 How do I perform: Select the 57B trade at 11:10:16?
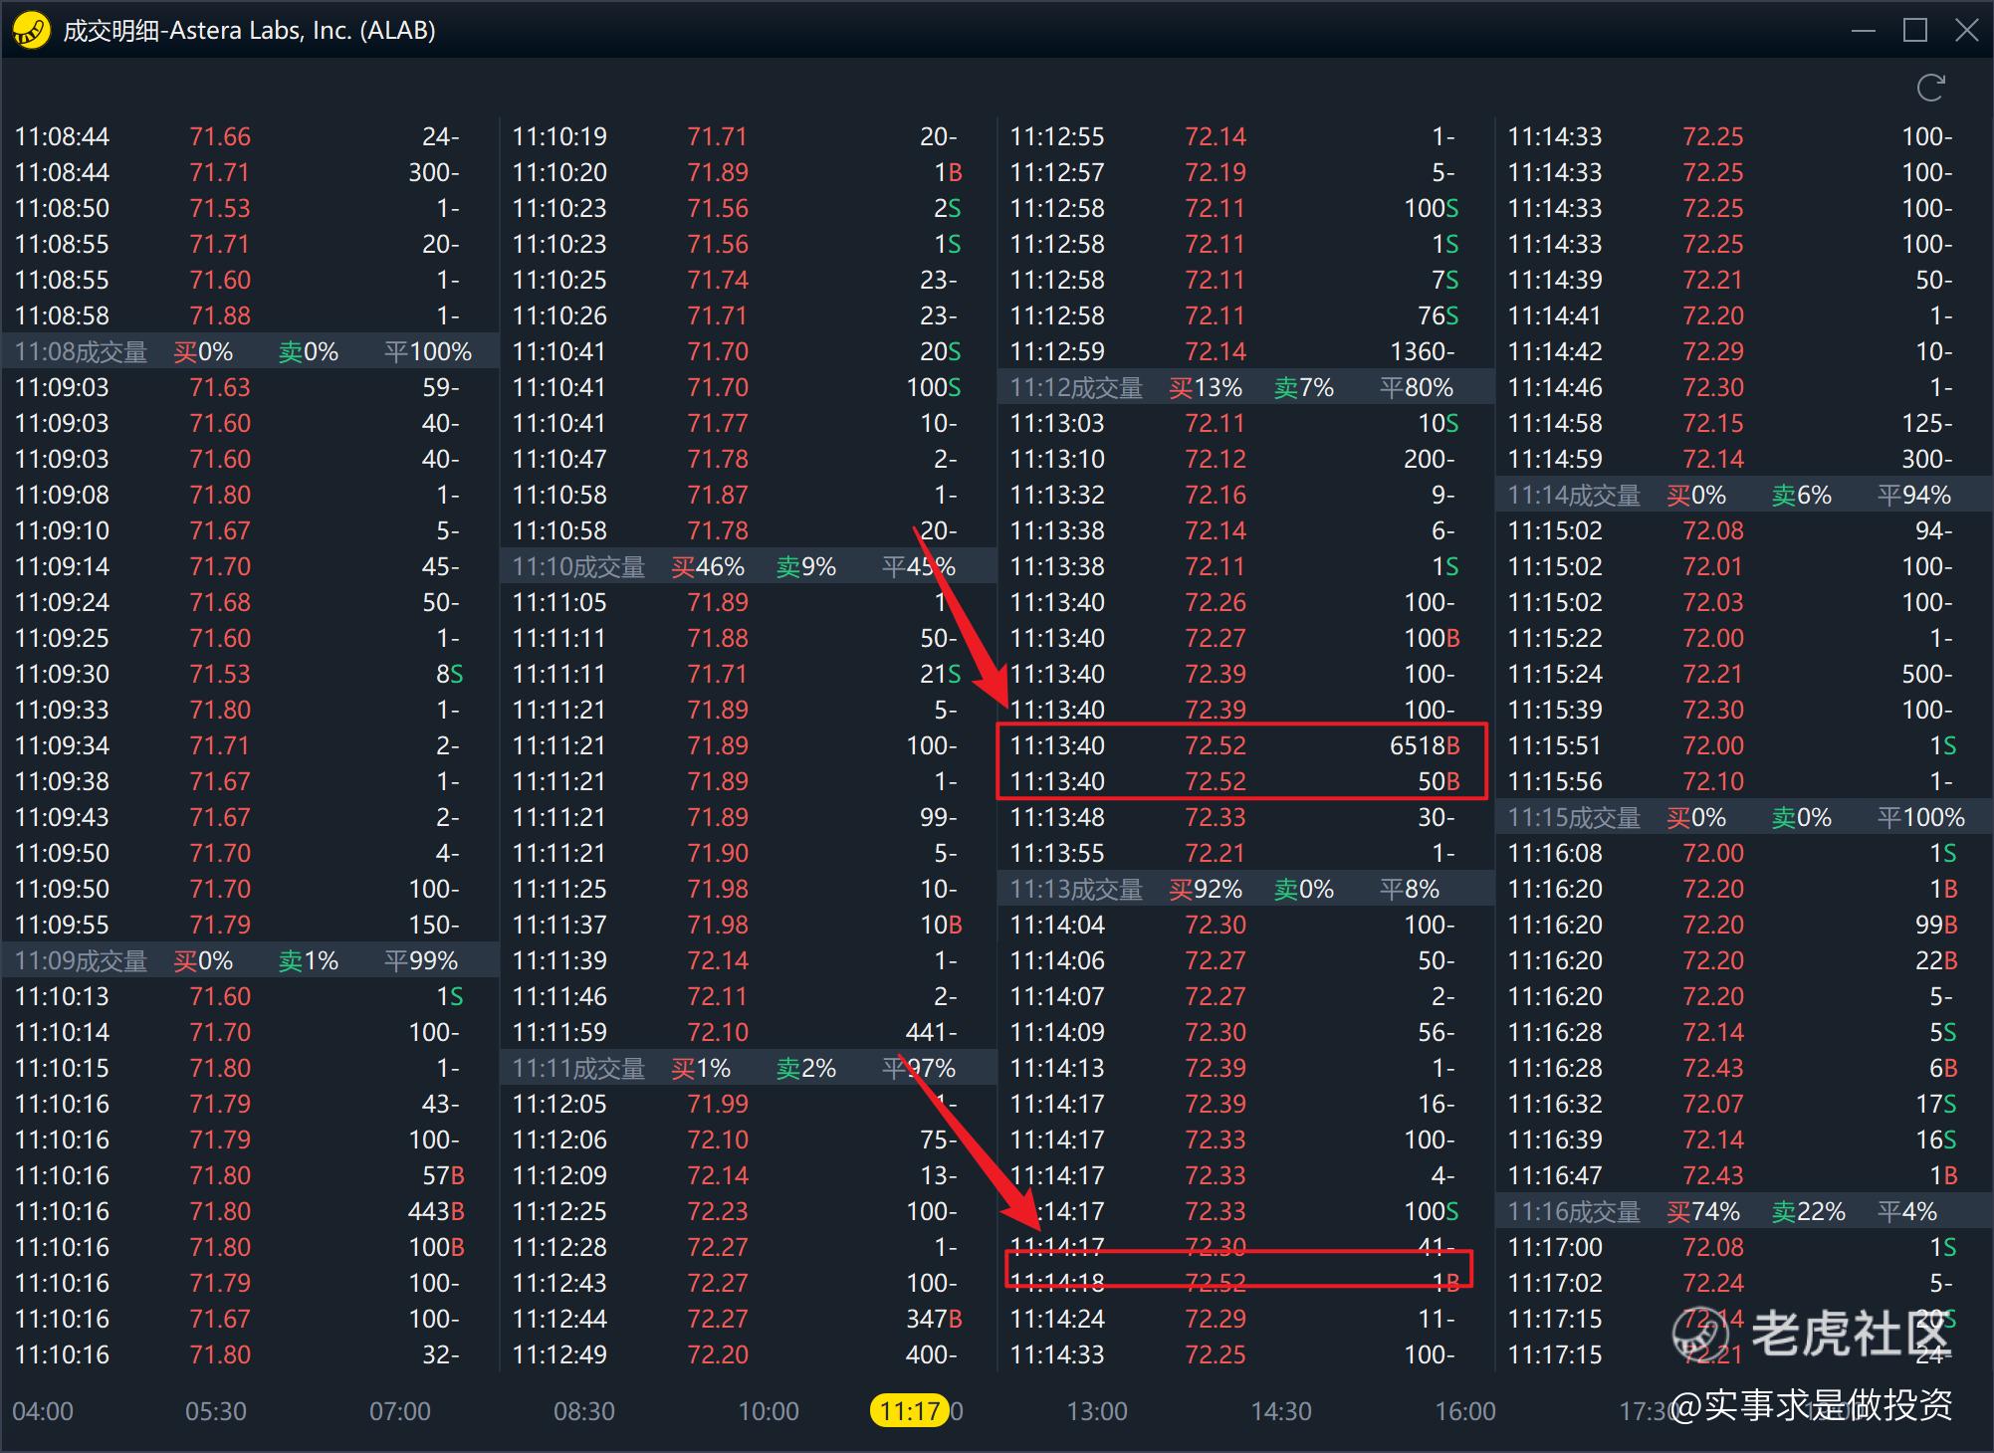point(250,1175)
